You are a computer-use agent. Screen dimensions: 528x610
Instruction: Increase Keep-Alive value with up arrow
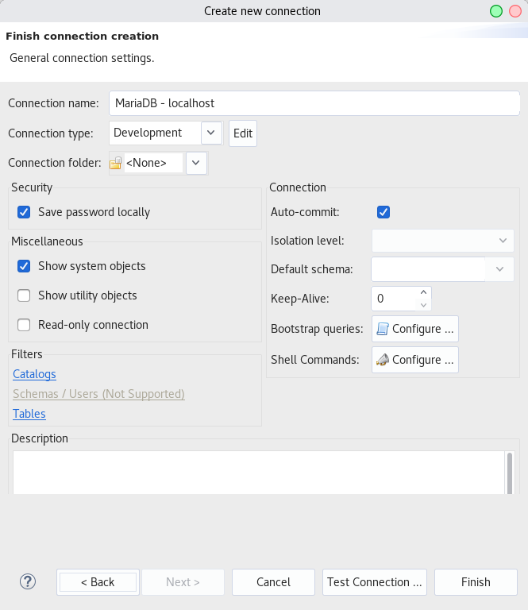click(423, 292)
